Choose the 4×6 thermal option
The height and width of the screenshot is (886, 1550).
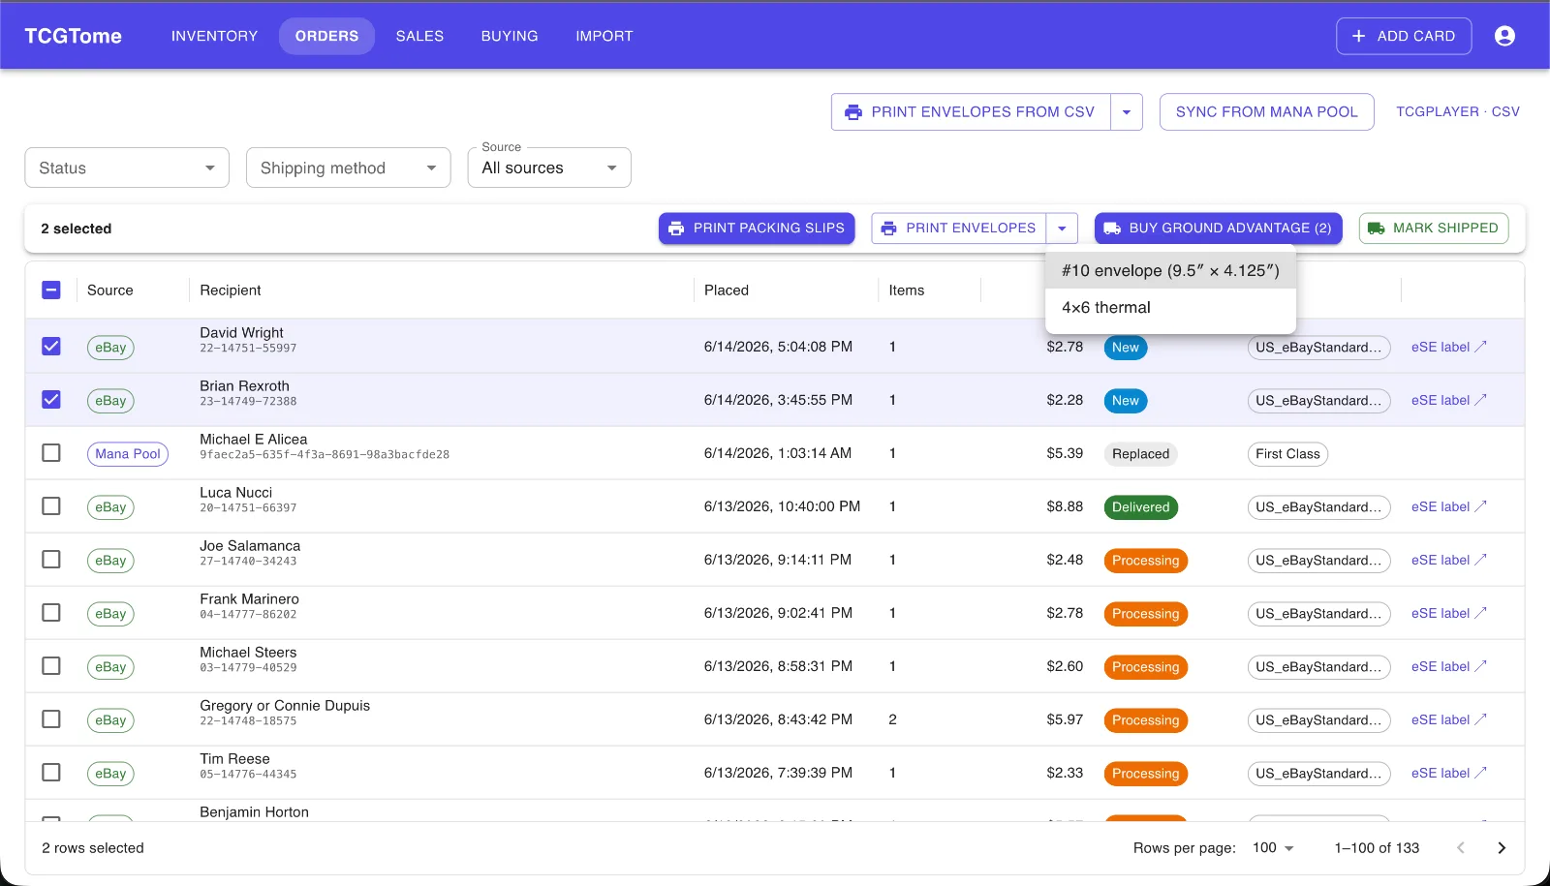[x=1170, y=307]
